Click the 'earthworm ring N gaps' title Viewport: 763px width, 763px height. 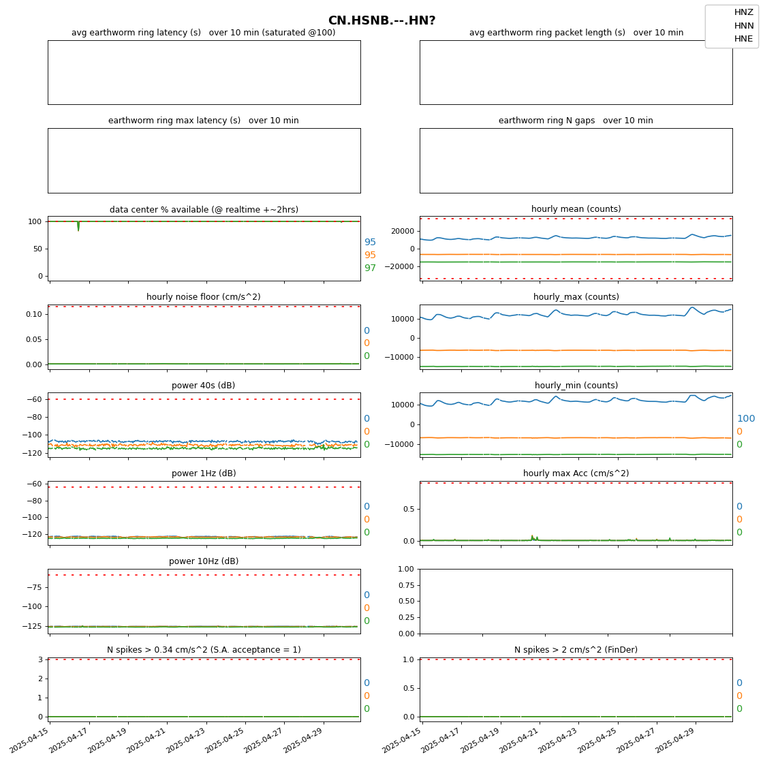coord(576,120)
